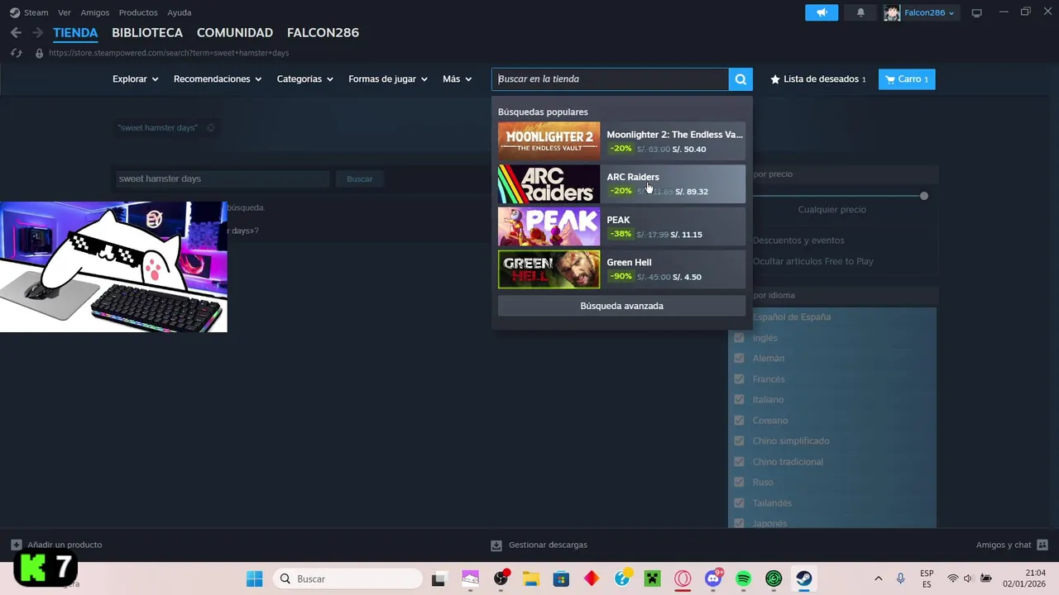The image size is (1059, 595).
Task: Open Discord from the taskbar
Action: pyautogui.click(x=713, y=578)
